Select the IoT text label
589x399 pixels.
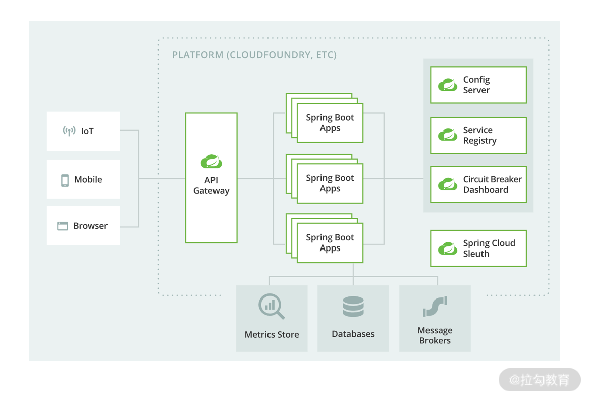(x=87, y=131)
